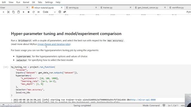Cut selected cell with scissors icon
Viewport: 191px width, 107px height.
coord(8,12)
